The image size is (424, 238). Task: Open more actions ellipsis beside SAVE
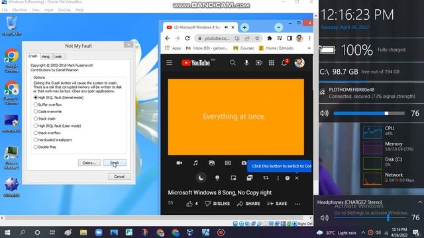click(x=297, y=204)
